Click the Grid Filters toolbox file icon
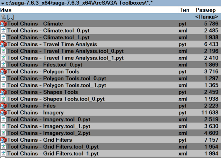The height and width of the screenshot is (158, 221). pos(4,140)
